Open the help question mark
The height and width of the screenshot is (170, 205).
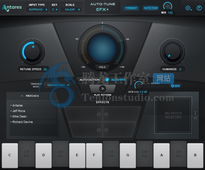tap(199, 8)
